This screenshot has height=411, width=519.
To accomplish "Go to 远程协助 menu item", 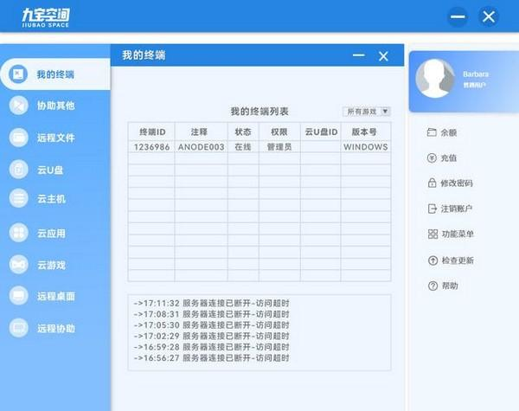I will coord(55,328).
